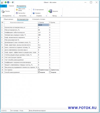Click the 2 Группа column header

point(54,22)
